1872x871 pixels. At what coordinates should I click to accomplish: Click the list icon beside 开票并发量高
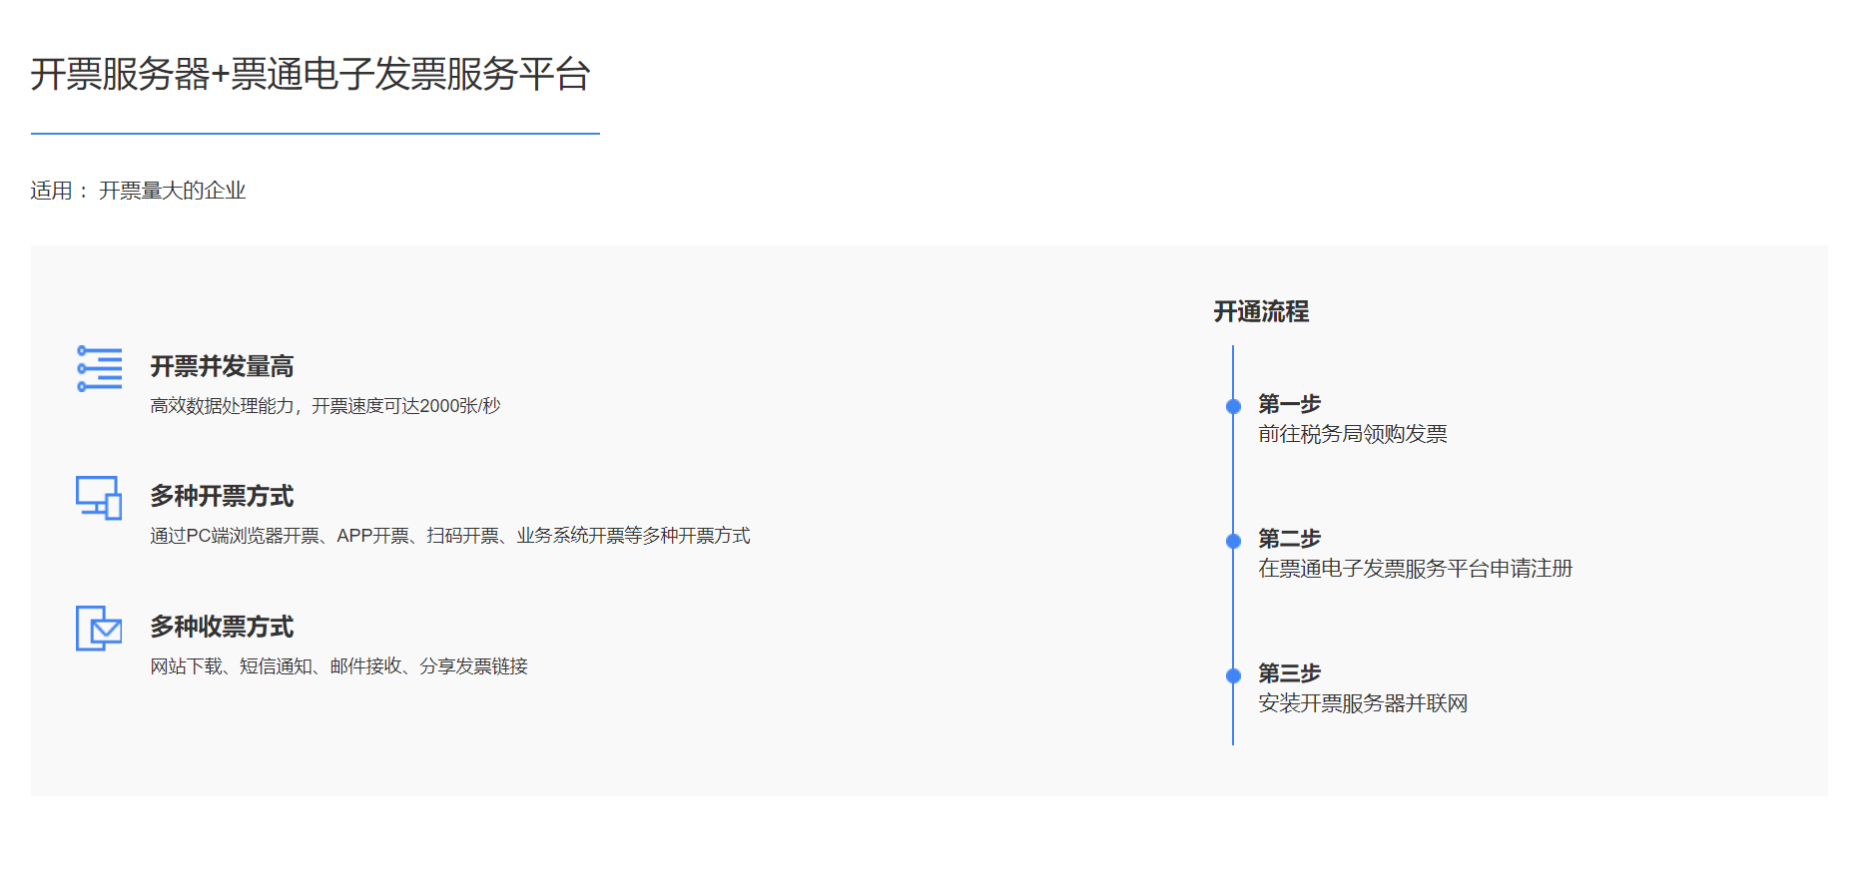pos(99,368)
